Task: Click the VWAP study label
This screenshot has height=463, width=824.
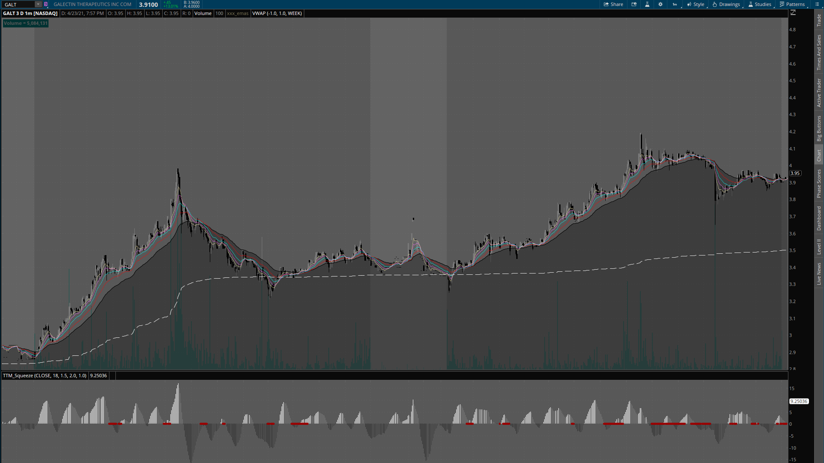Action: [x=277, y=13]
